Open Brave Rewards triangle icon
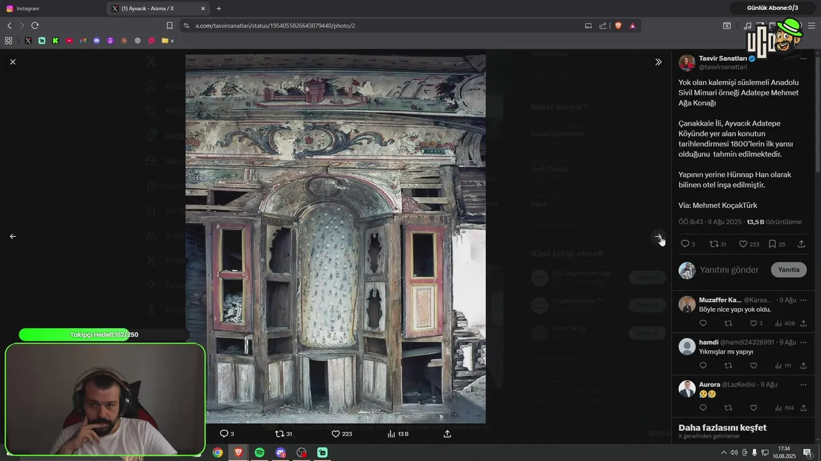 click(632, 26)
